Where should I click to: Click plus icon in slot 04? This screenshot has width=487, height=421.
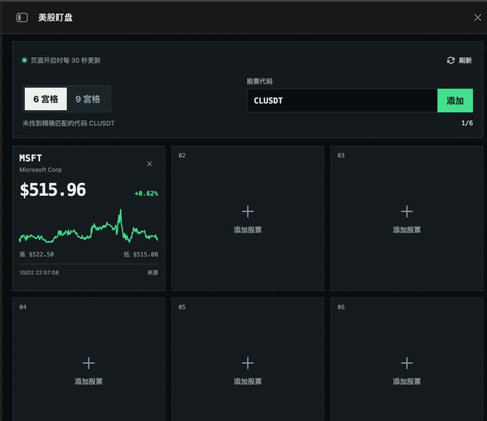tap(89, 362)
